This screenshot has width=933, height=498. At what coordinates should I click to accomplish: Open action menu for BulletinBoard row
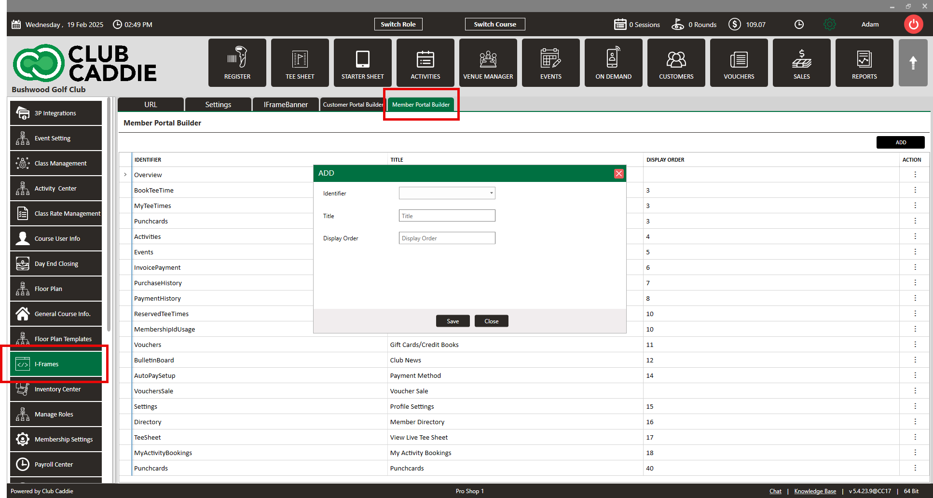point(915,360)
